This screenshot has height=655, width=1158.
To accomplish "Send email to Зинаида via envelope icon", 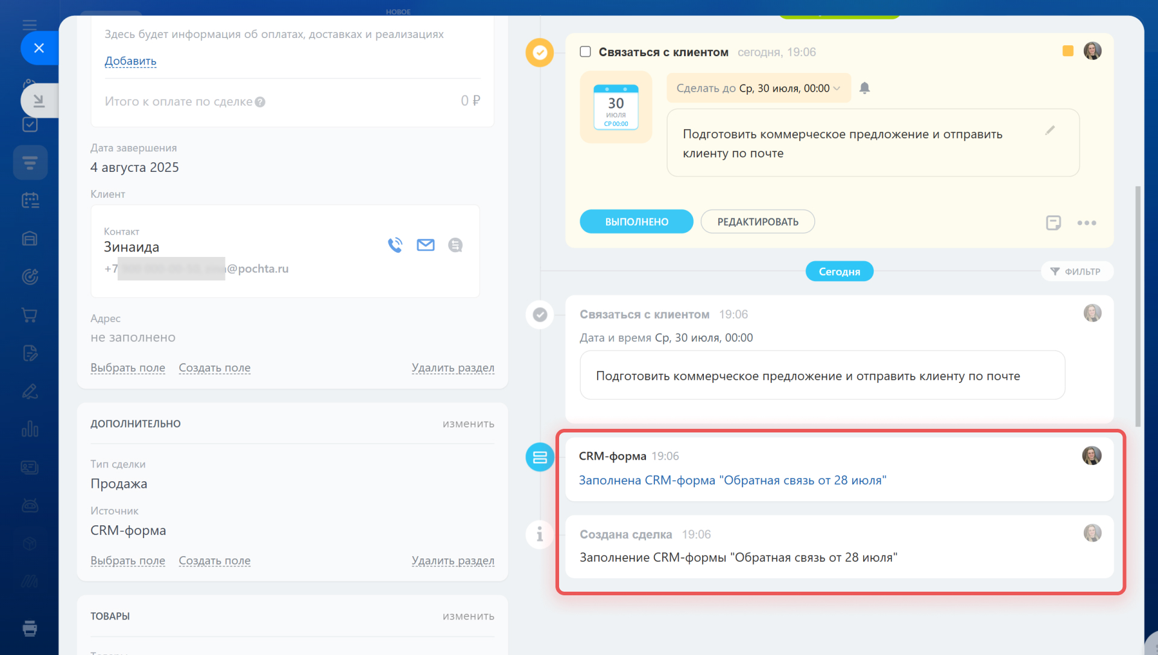I will pyautogui.click(x=426, y=245).
